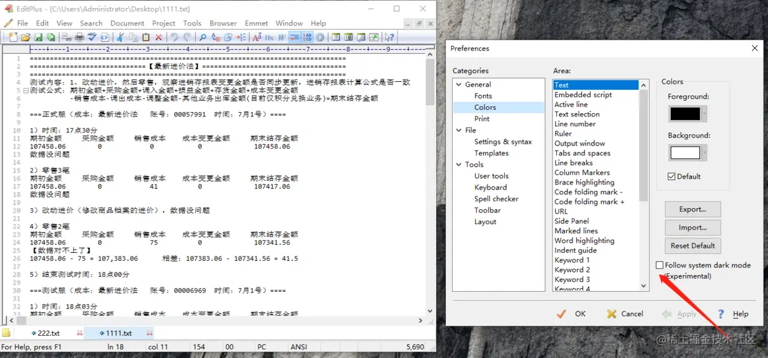
Task: Select Layout in Categories tree
Action: (485, 222)
